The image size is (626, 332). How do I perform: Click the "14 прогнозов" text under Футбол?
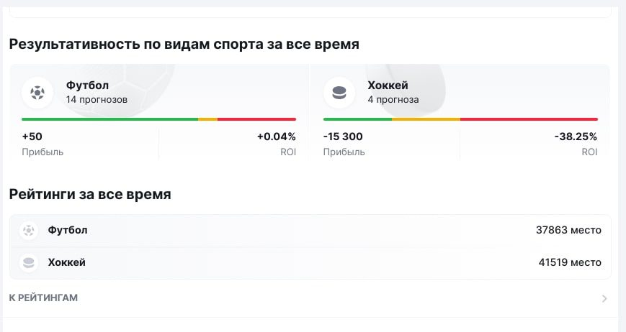(97, 100)
